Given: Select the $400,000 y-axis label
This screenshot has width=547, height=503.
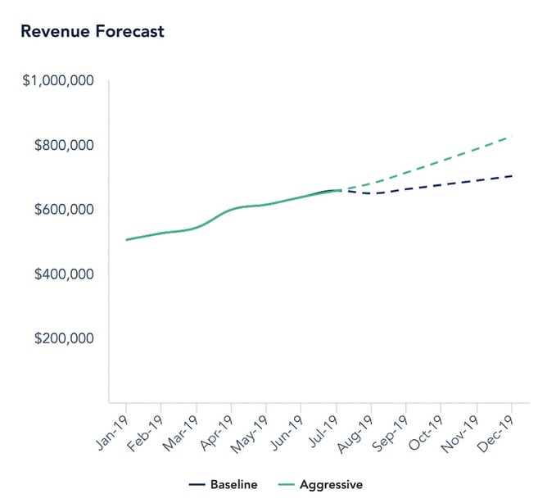Looking at the screenshot, I should [63, 274].
